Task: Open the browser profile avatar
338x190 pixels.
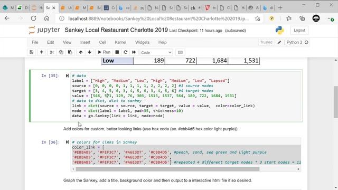Action: [x=316, y=18]
